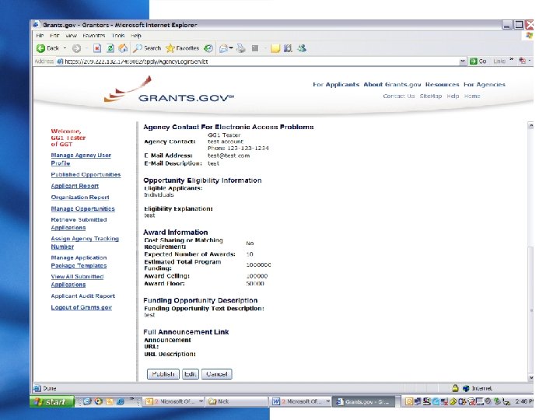Open the Favorites menu
The image size is (560, 420).
[93, 36]
